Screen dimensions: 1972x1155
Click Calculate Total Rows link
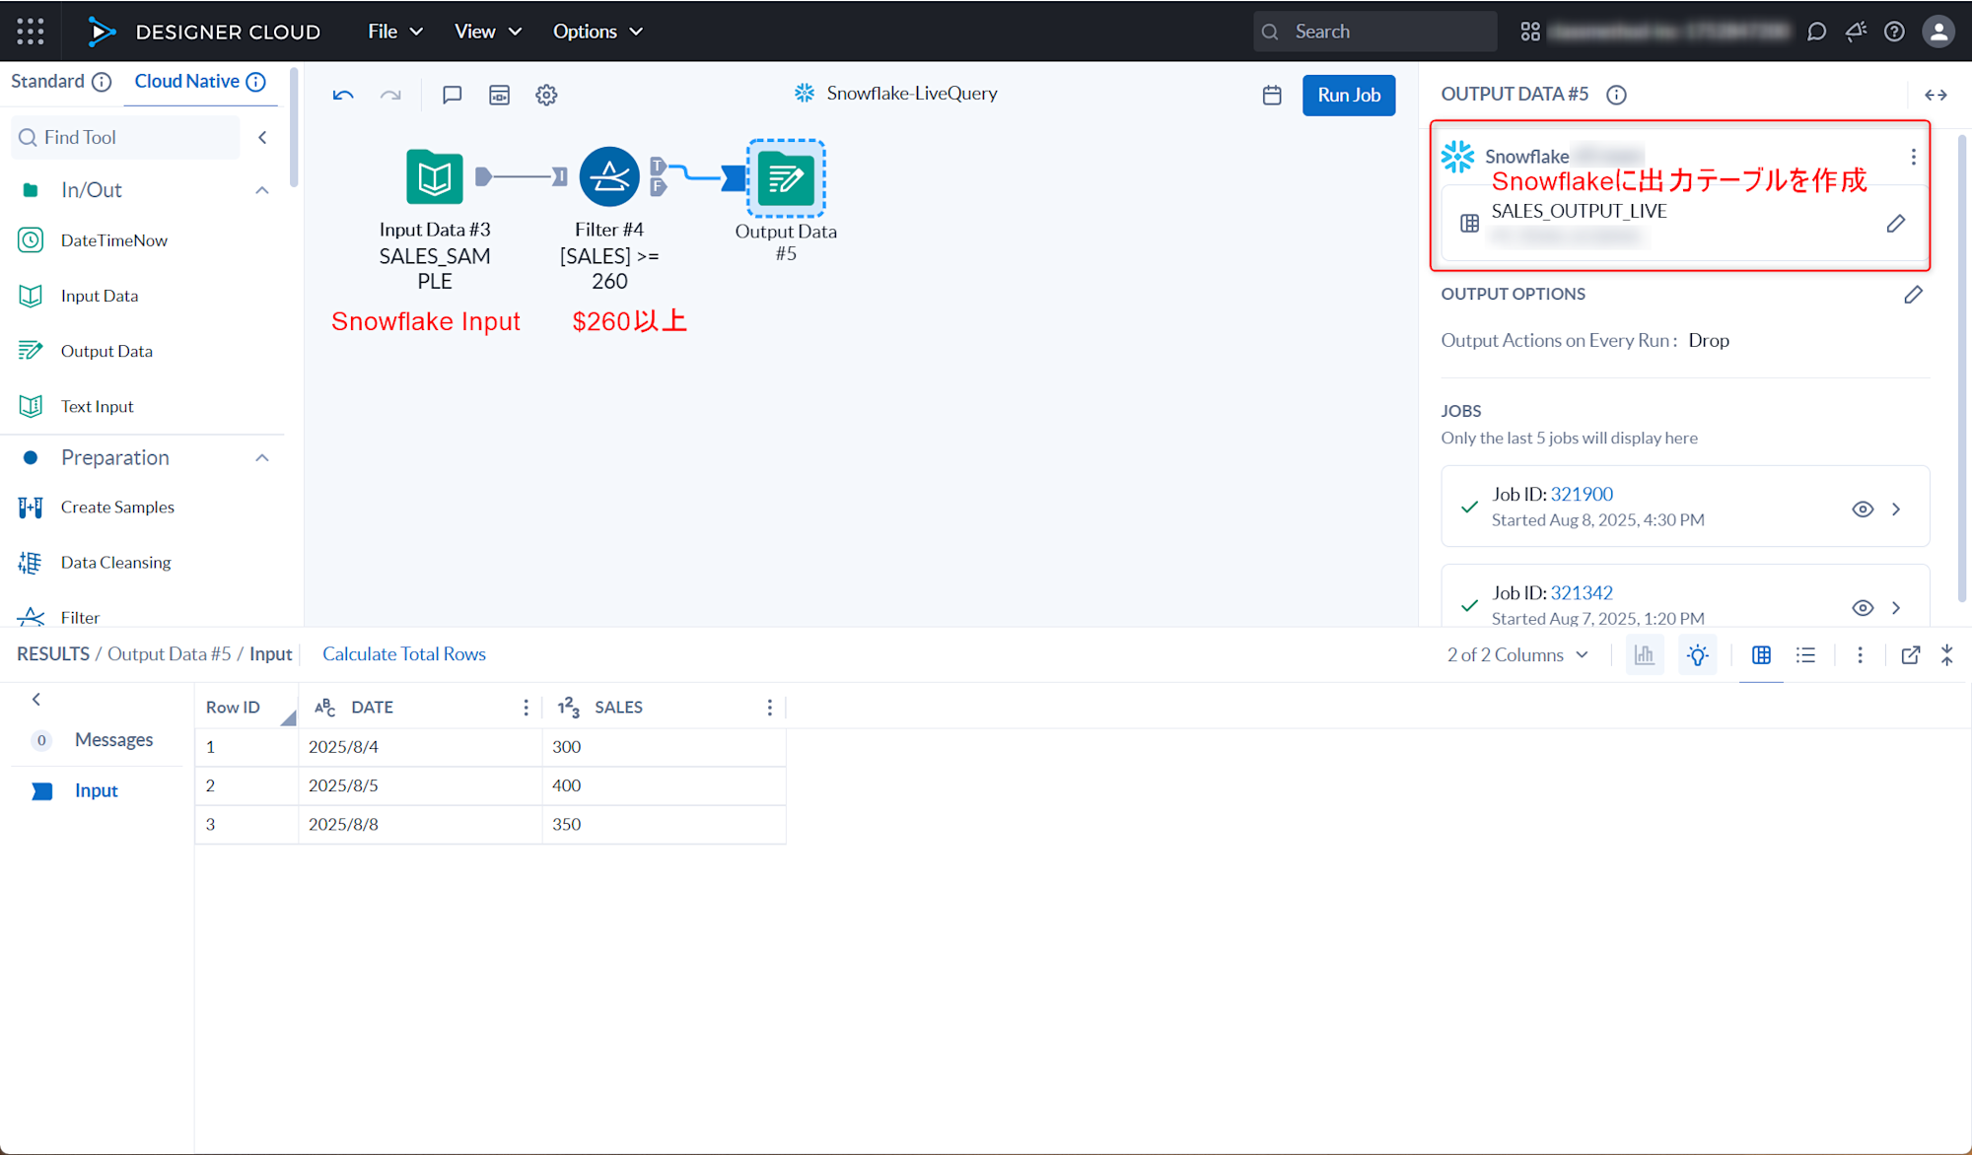pyautogui.click(x=404, y=654)
